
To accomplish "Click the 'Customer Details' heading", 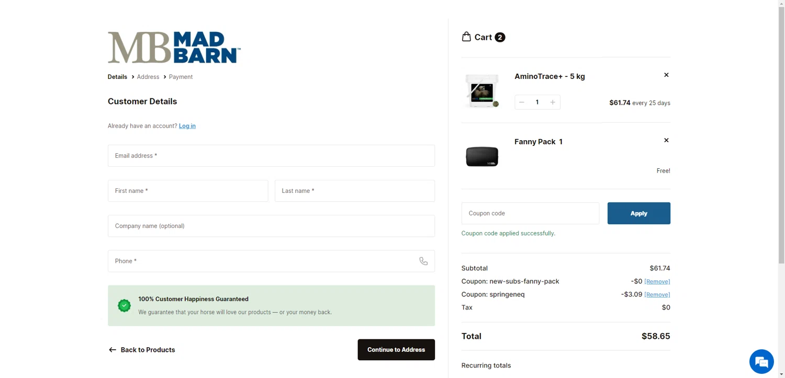I will pyautogui.click(x=142, y=101).
